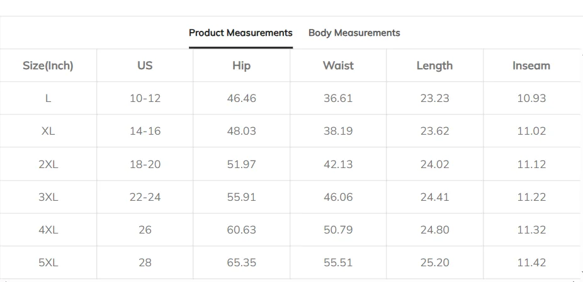Select the length value 24.80
The width and height of the screenshot is (583, 282).
tap(434, 230)
